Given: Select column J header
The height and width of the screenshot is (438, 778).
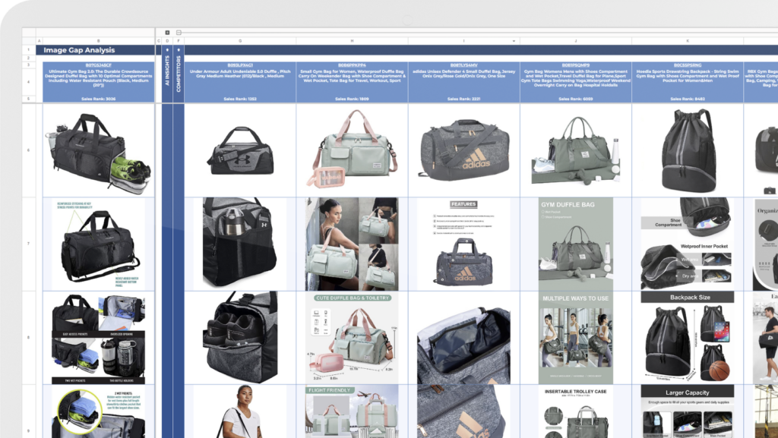Looking at the screenshot, I should [576, 41].
